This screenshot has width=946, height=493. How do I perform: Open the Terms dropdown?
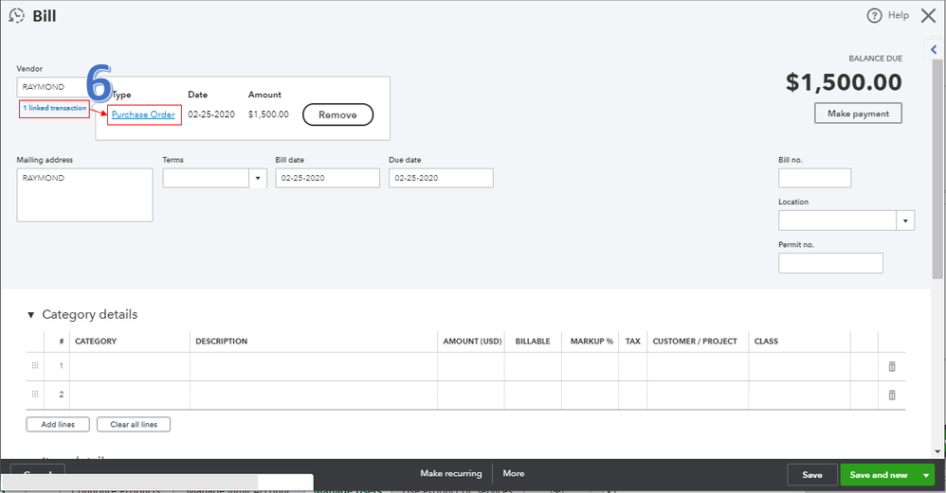[258, 178]
